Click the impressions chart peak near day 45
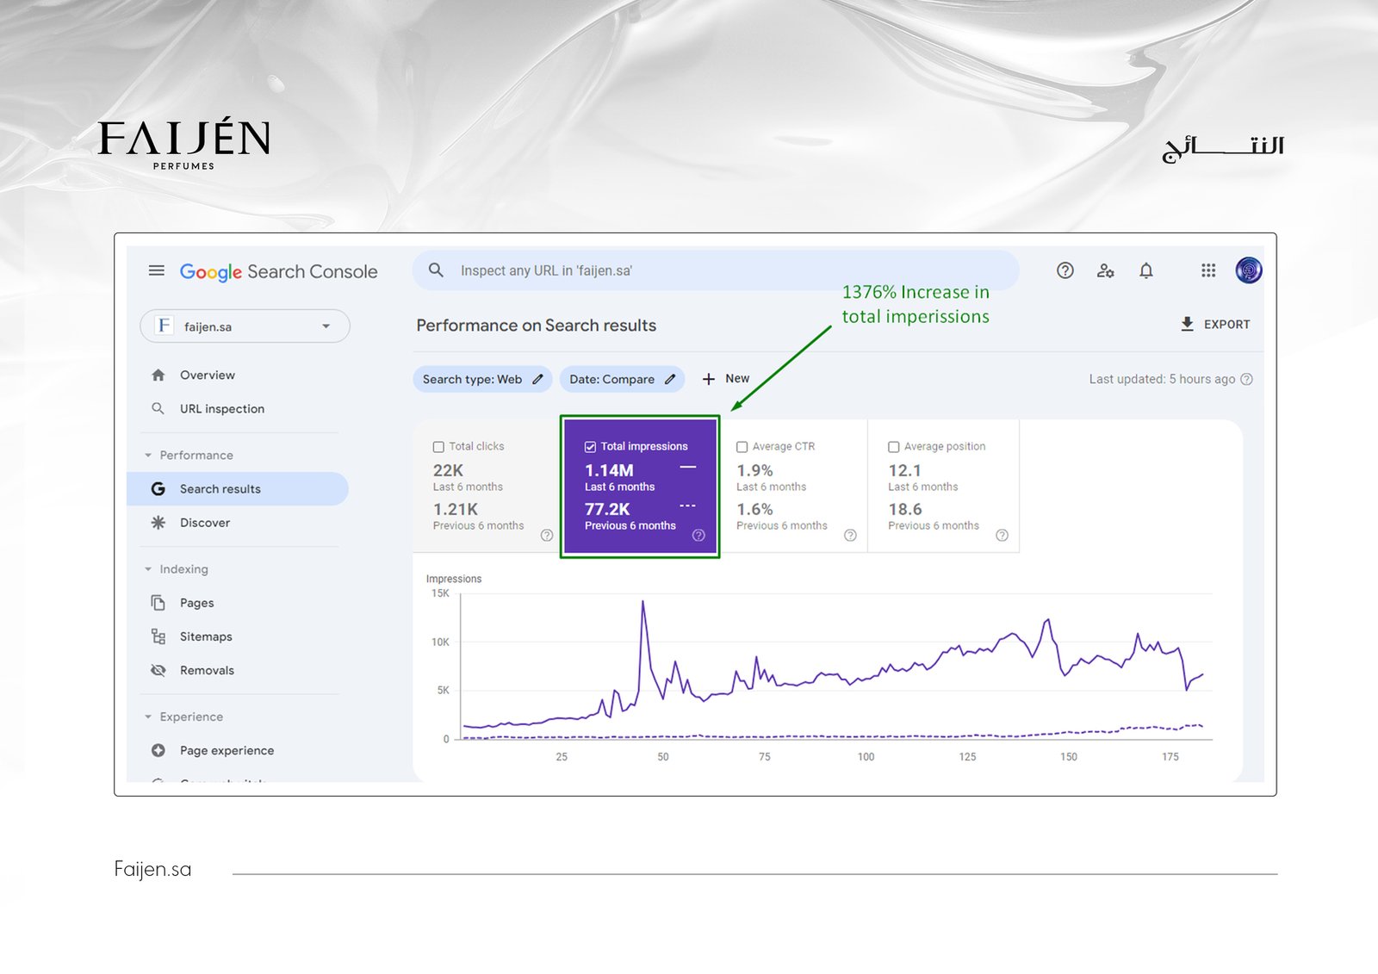The width and height of the screenshot is (1378, 974). tap(642, 603)
